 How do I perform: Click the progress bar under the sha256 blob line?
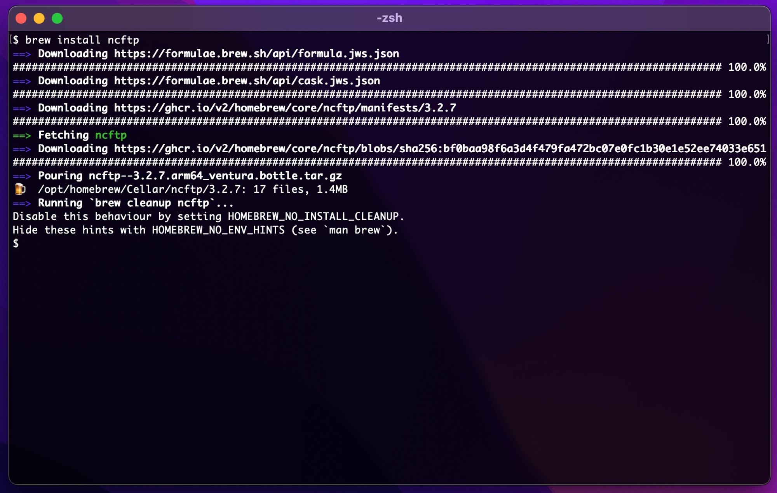coord(367,162)
